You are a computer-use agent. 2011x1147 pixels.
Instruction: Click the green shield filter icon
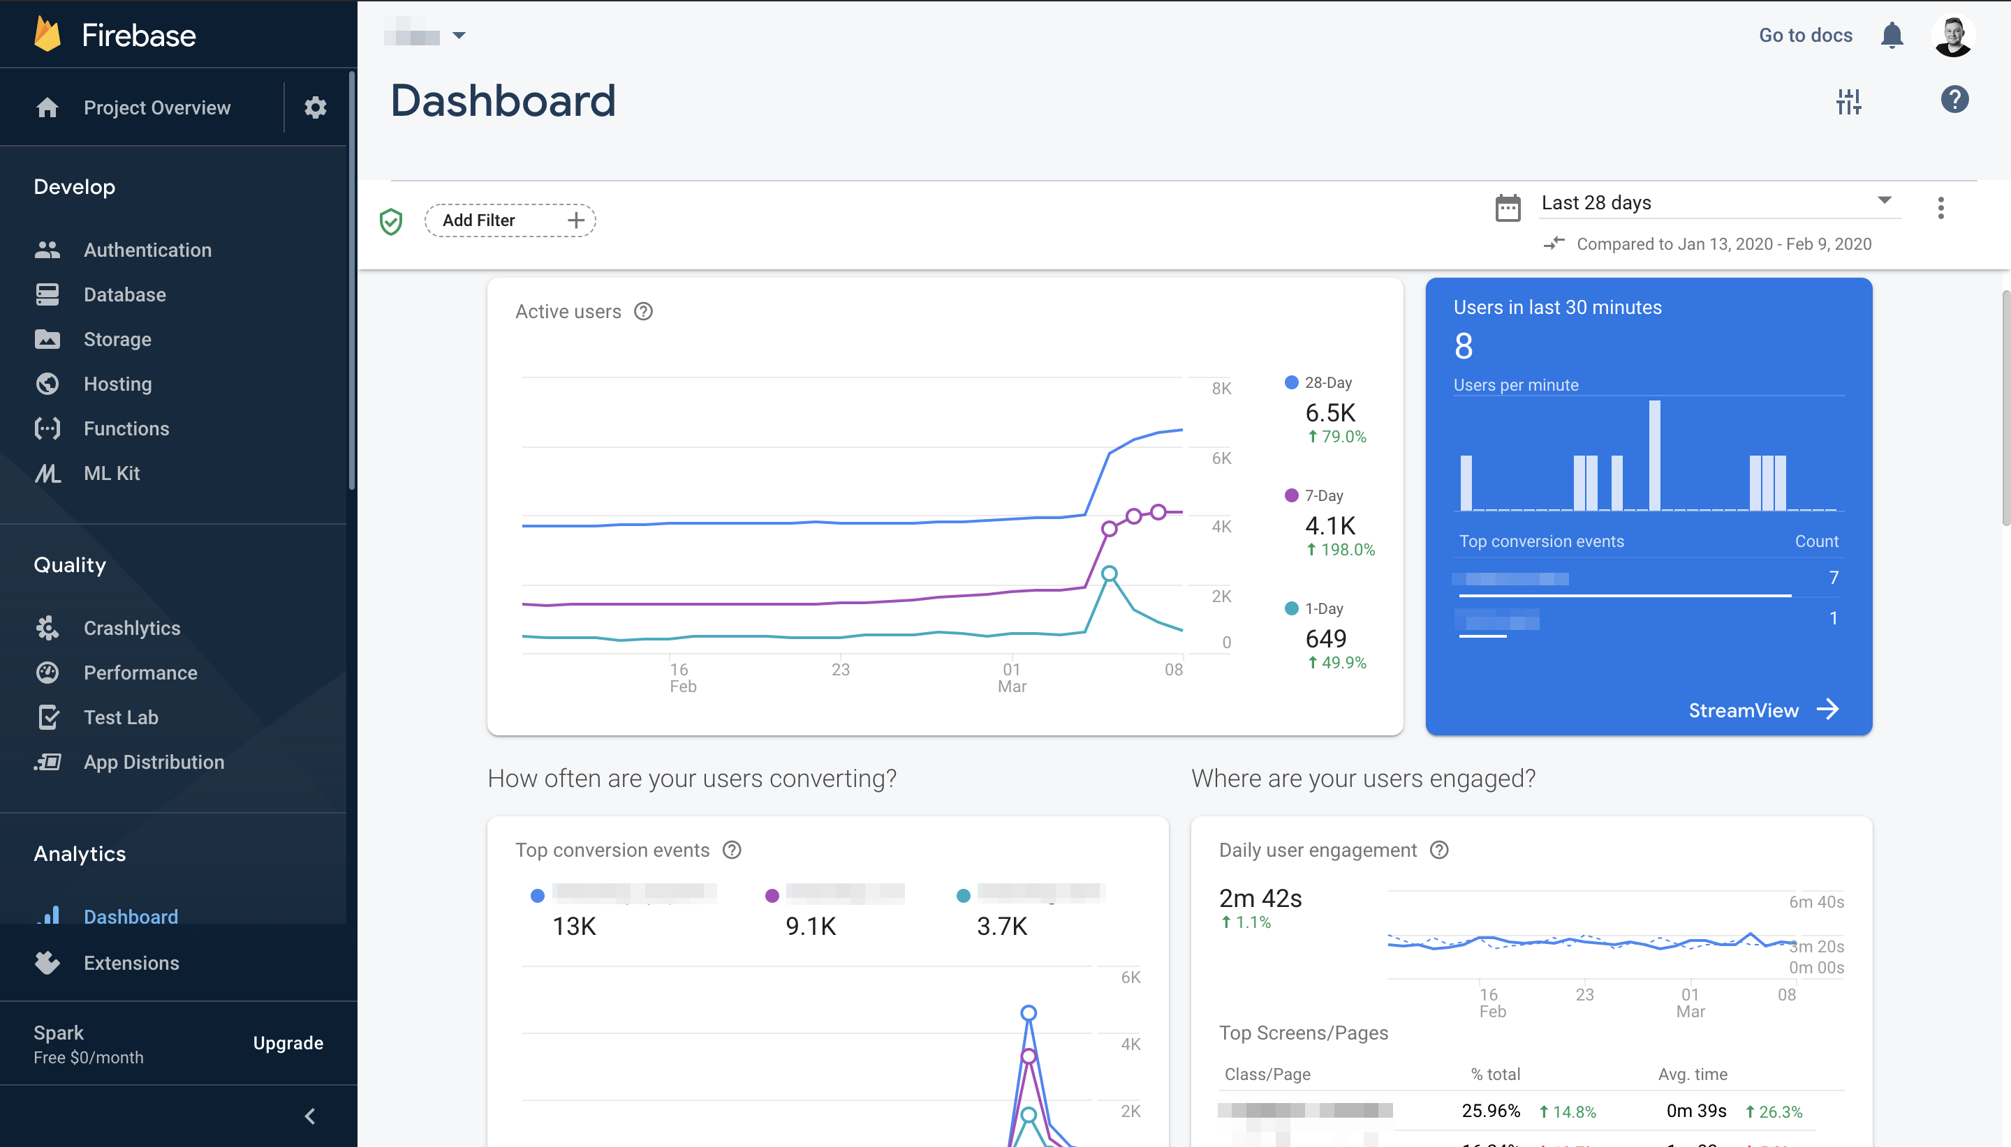(x=391, y=221)
